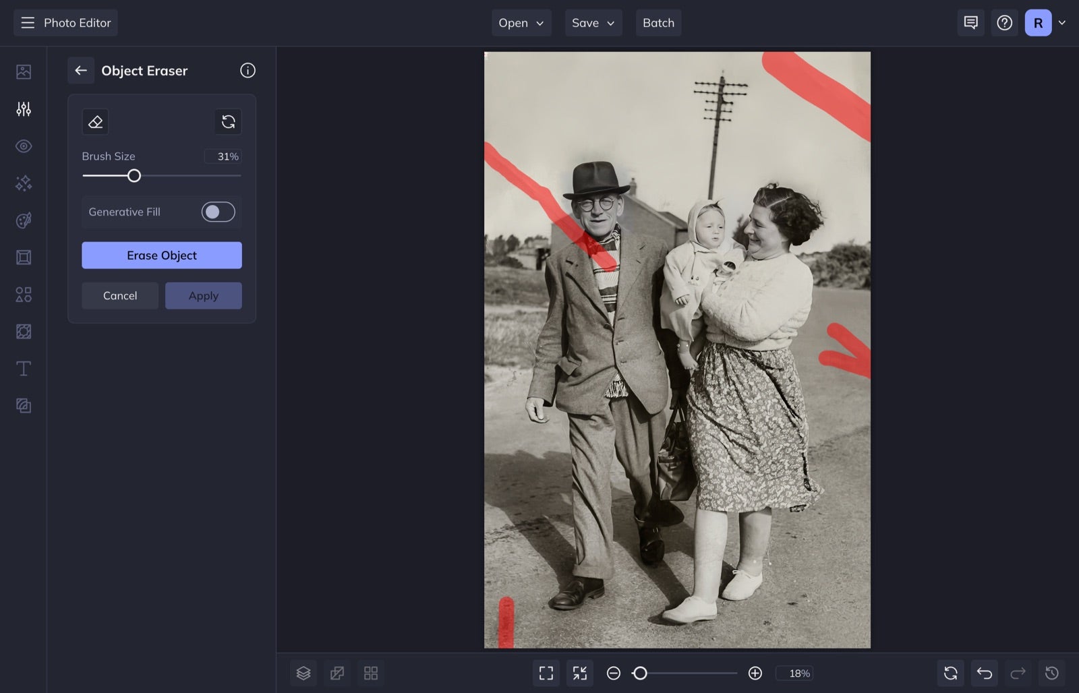
Task: Select the eraser brush icon in Object Eraser
Action: [95, 121]
